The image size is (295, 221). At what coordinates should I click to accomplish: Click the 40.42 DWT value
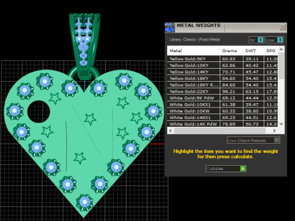point(252,66)
